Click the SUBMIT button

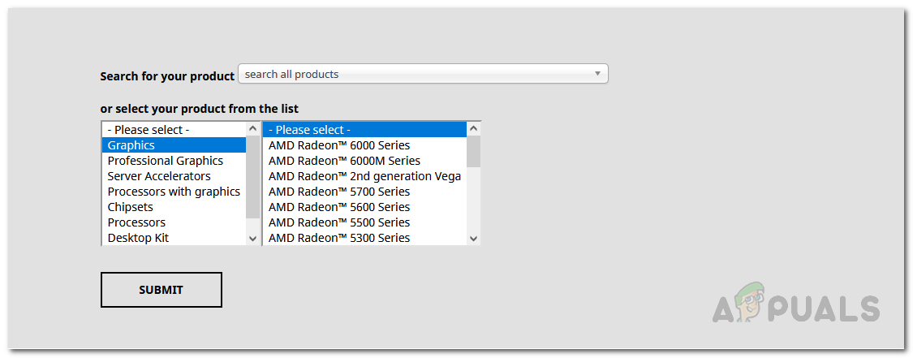click(x=161, y=290)
